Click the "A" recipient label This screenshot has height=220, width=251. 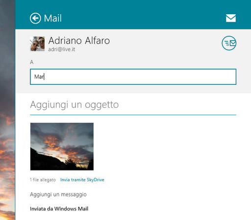coord(32,62)
